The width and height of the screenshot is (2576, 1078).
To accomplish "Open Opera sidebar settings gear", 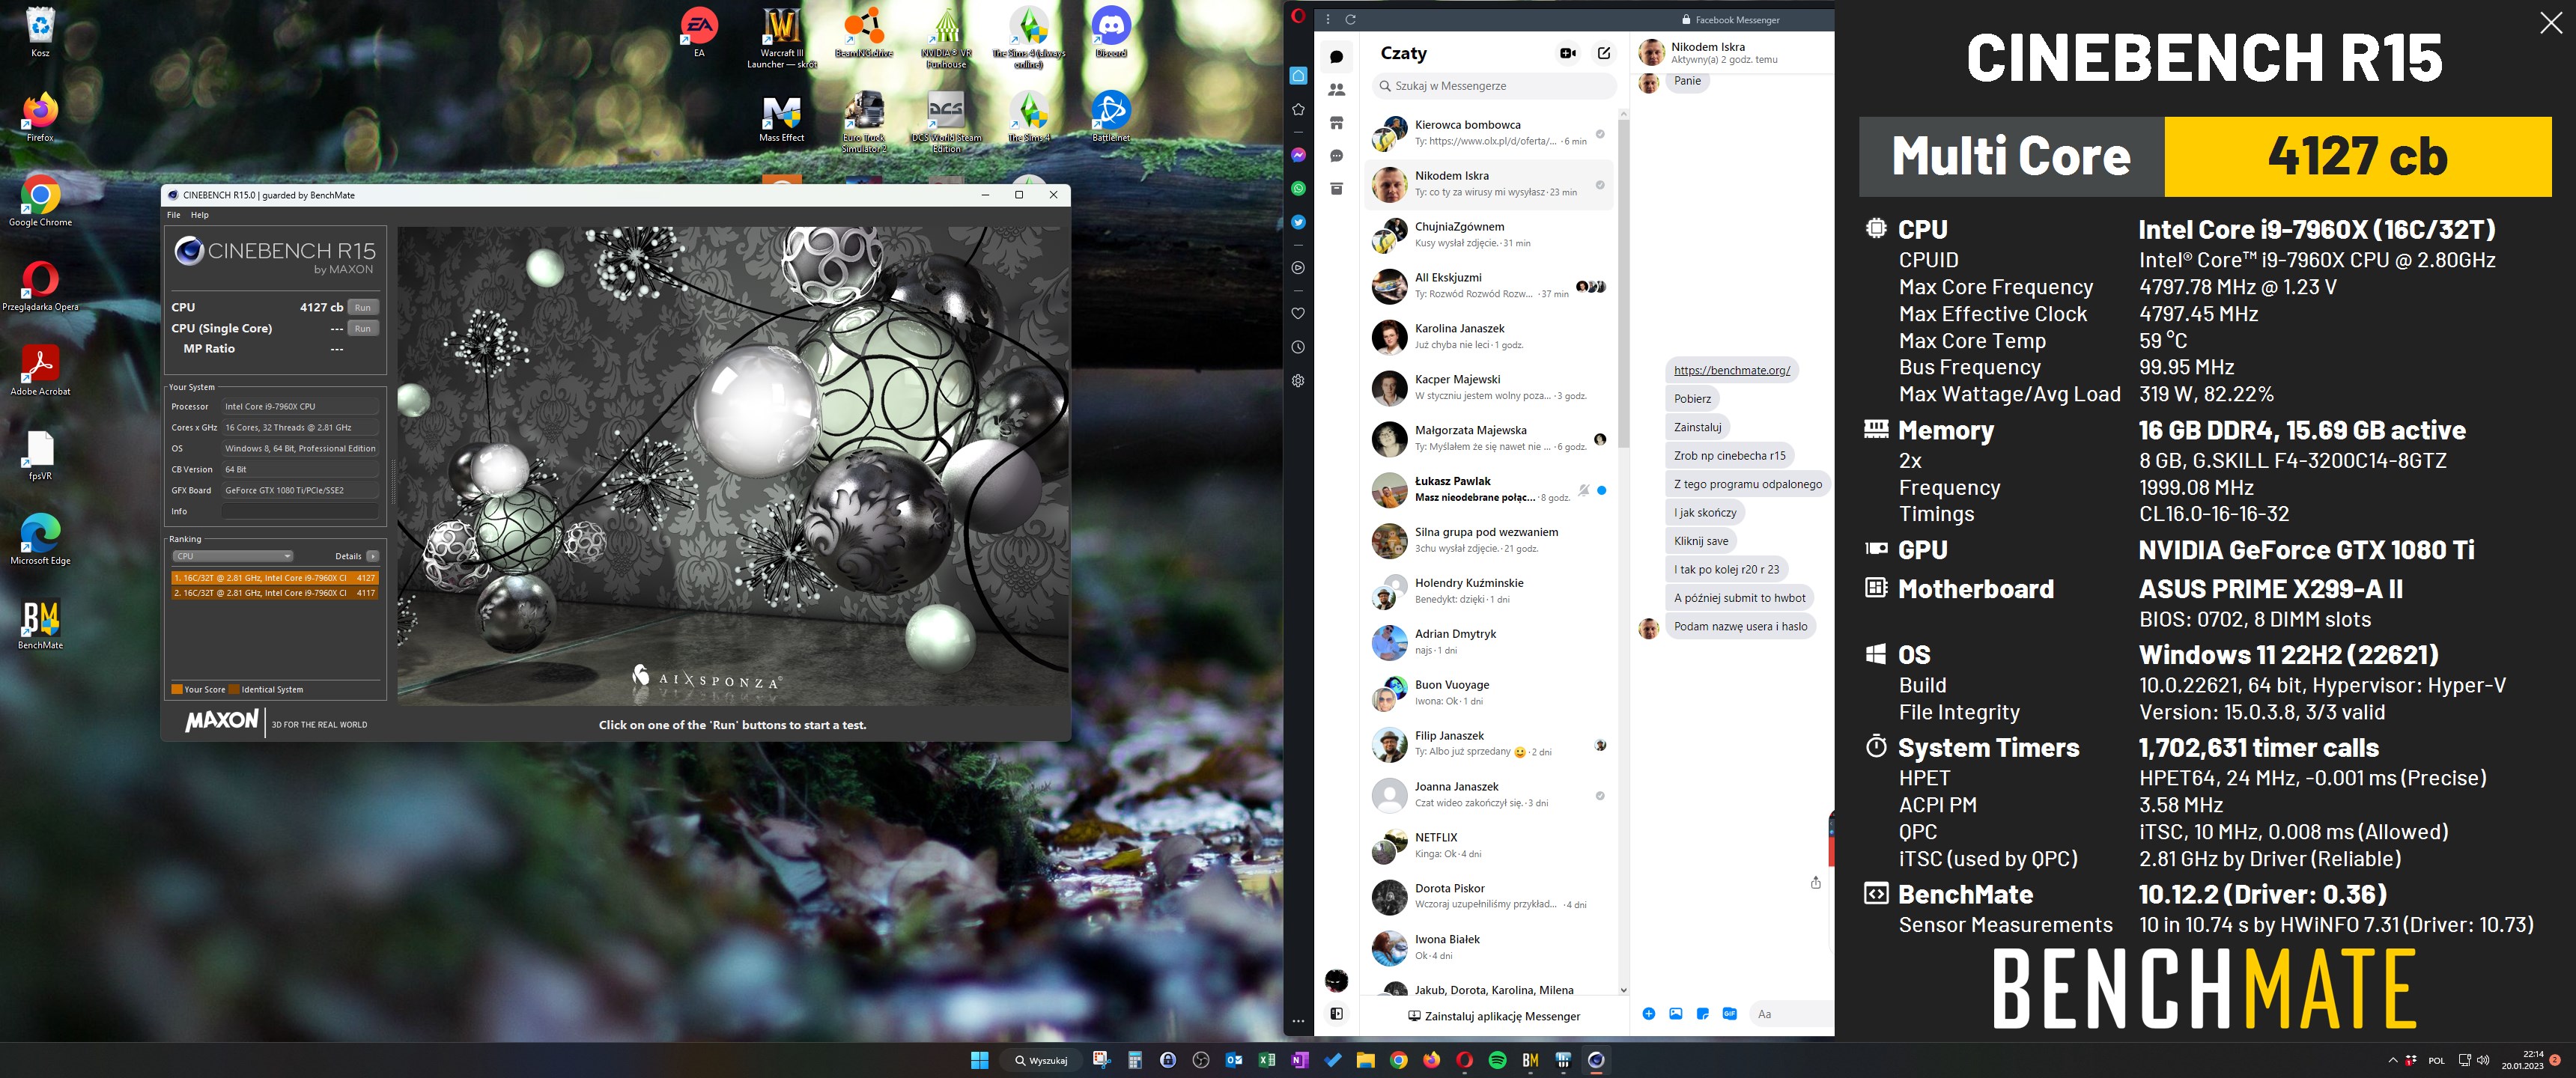I will [1298, 381].
